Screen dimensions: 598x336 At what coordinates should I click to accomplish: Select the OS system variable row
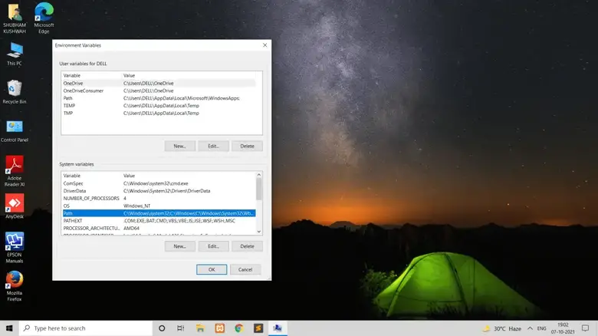[159, 206]
